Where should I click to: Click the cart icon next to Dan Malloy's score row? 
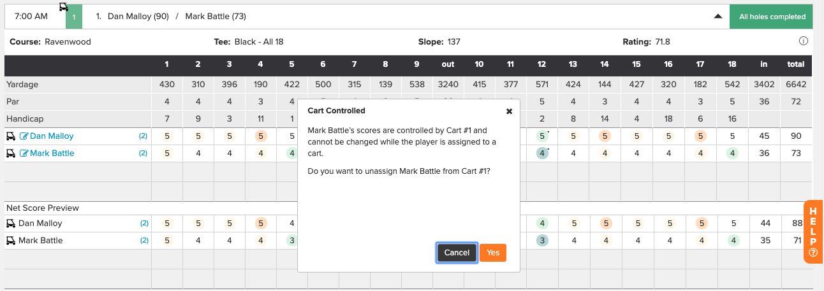point(11,136)
